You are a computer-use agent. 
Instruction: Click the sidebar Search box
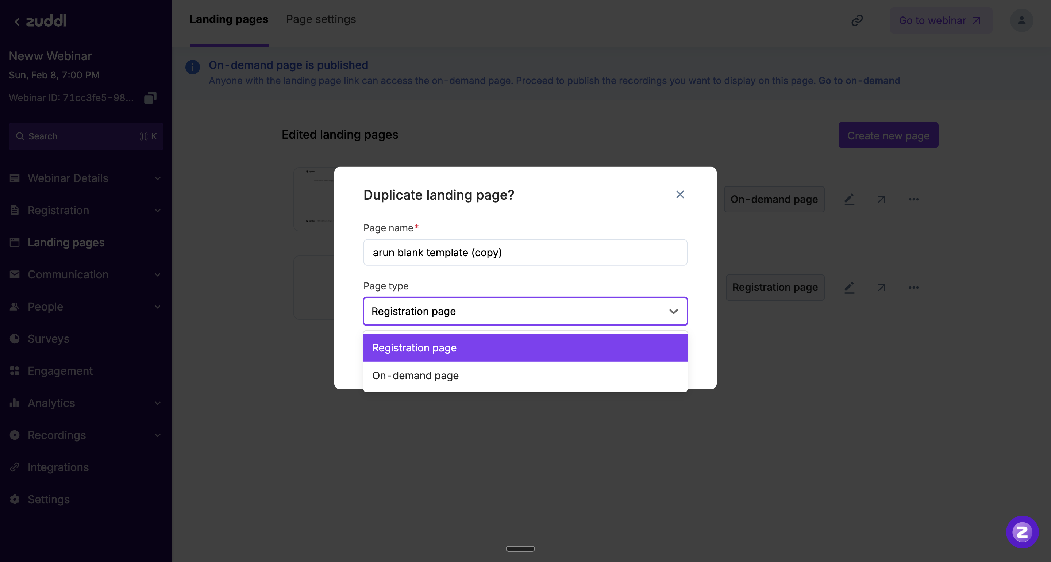click(x=86, y=136)
